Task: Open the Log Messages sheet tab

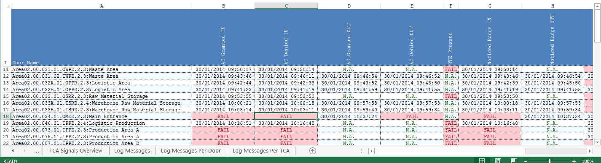Action: click(132, 150)
